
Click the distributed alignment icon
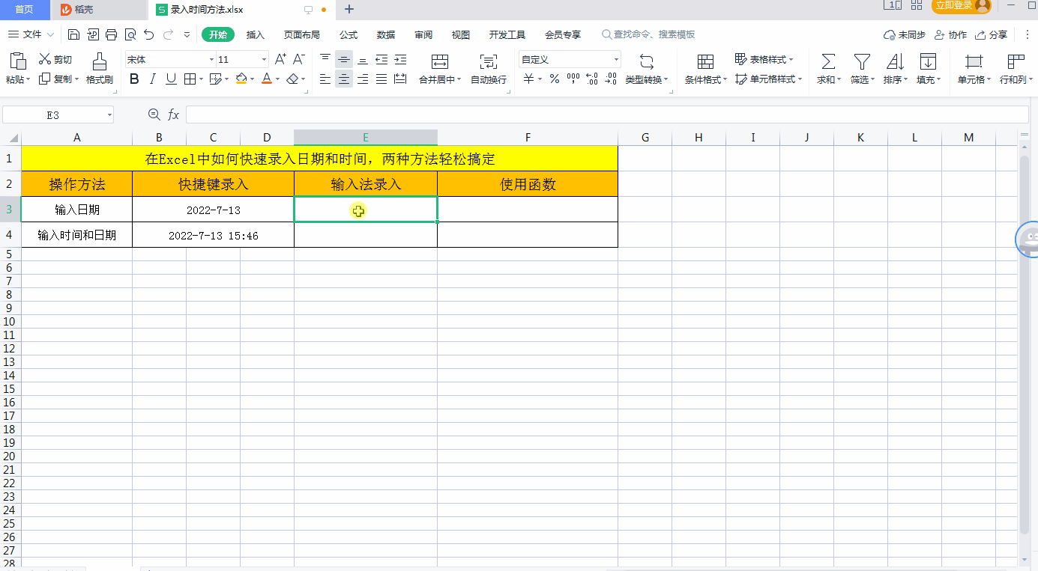click(400, 79)
